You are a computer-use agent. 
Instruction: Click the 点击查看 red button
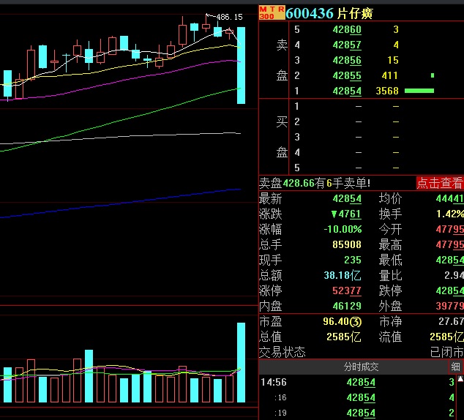439,183
